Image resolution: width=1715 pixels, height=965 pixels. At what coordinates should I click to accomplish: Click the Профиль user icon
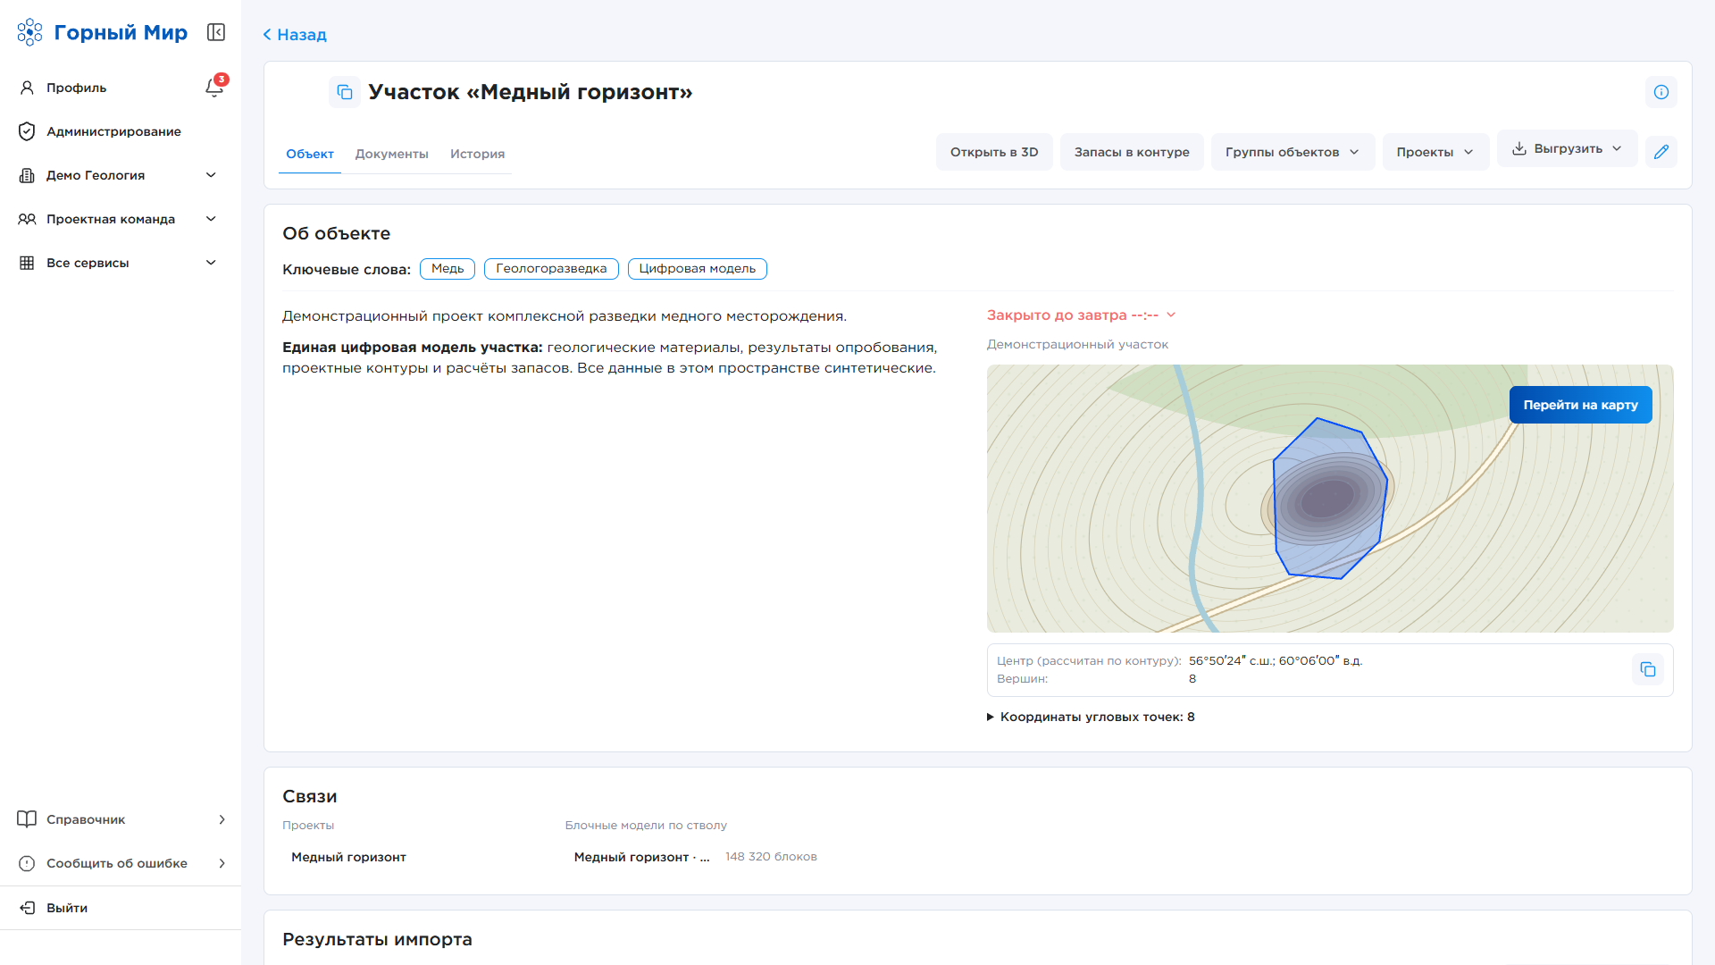pyautogui.click(x=27, y=88)
